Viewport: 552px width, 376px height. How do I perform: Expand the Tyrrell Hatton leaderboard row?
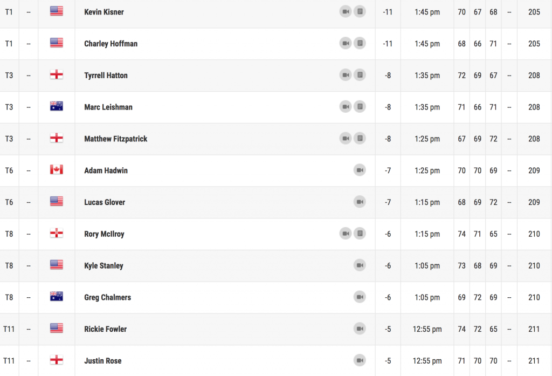276,76
